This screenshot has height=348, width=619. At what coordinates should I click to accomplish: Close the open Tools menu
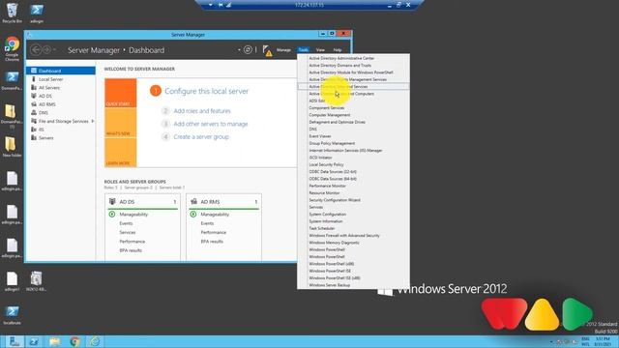click(303, 49)
